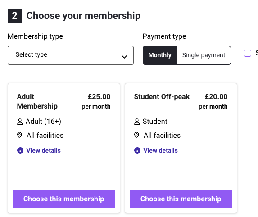Open the Membership type dropdown

[71, 55]
